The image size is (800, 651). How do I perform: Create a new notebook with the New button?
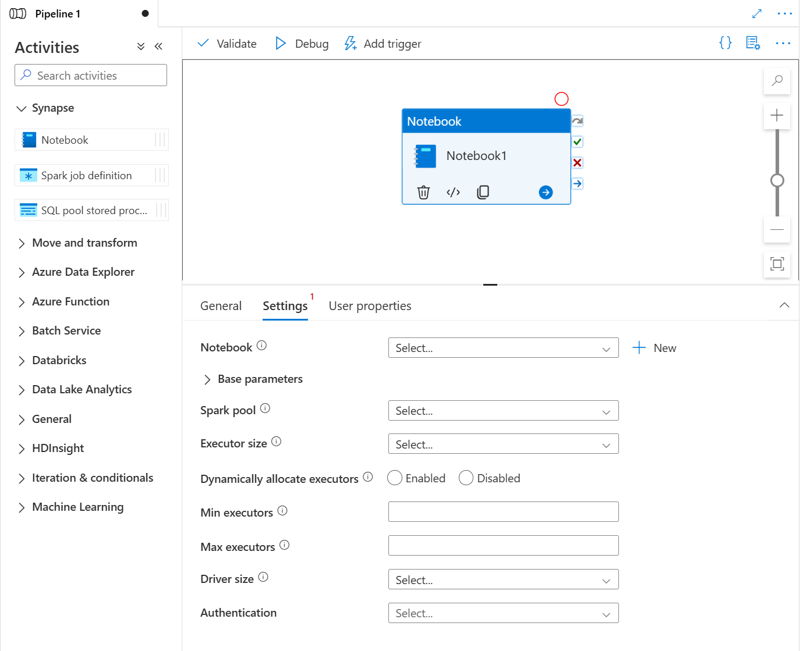pyautogui.click(x=654, y=347)
